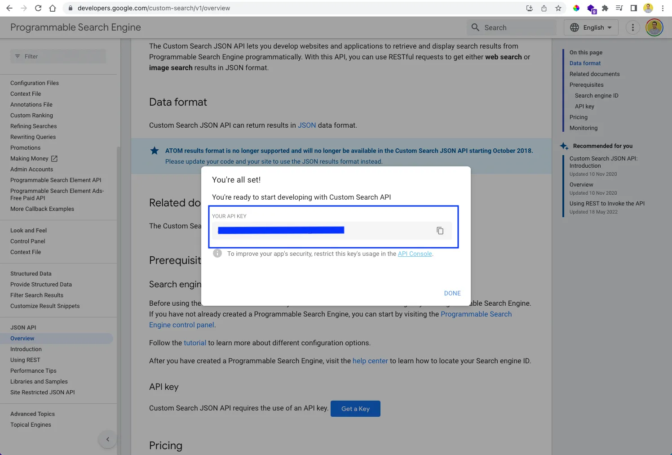Image resolution: width=672 pixels, height=455 pixels.
Task: Open Configuration Files in sidebar
Action: (35, 83)
